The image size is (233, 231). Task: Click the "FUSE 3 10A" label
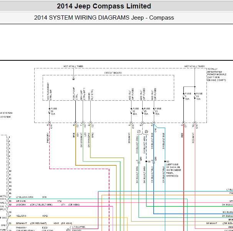point(188,96)
